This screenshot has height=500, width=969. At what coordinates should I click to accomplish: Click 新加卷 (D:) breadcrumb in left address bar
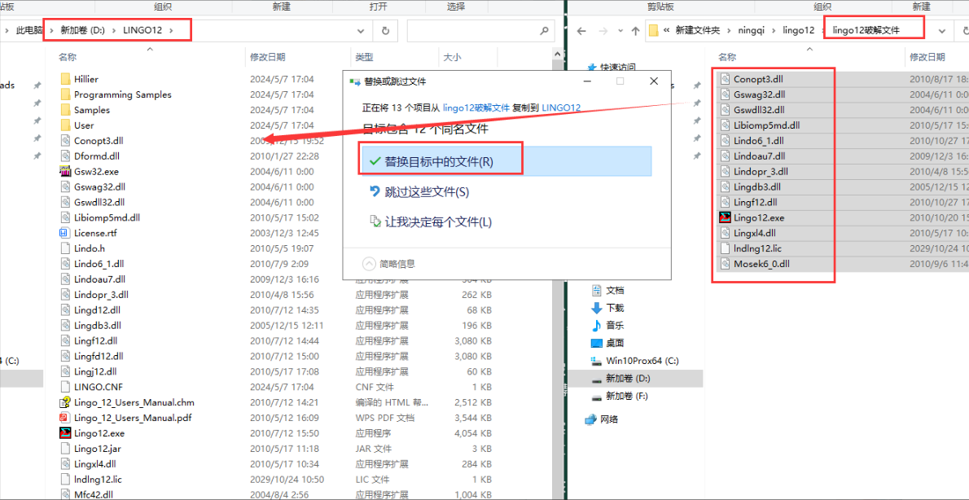click(x=82, y=30)
